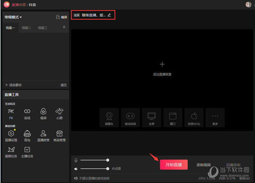The image size is (255, 183).
Task: Edit the live stream title pencil
Action: click(x=109, y=15)
